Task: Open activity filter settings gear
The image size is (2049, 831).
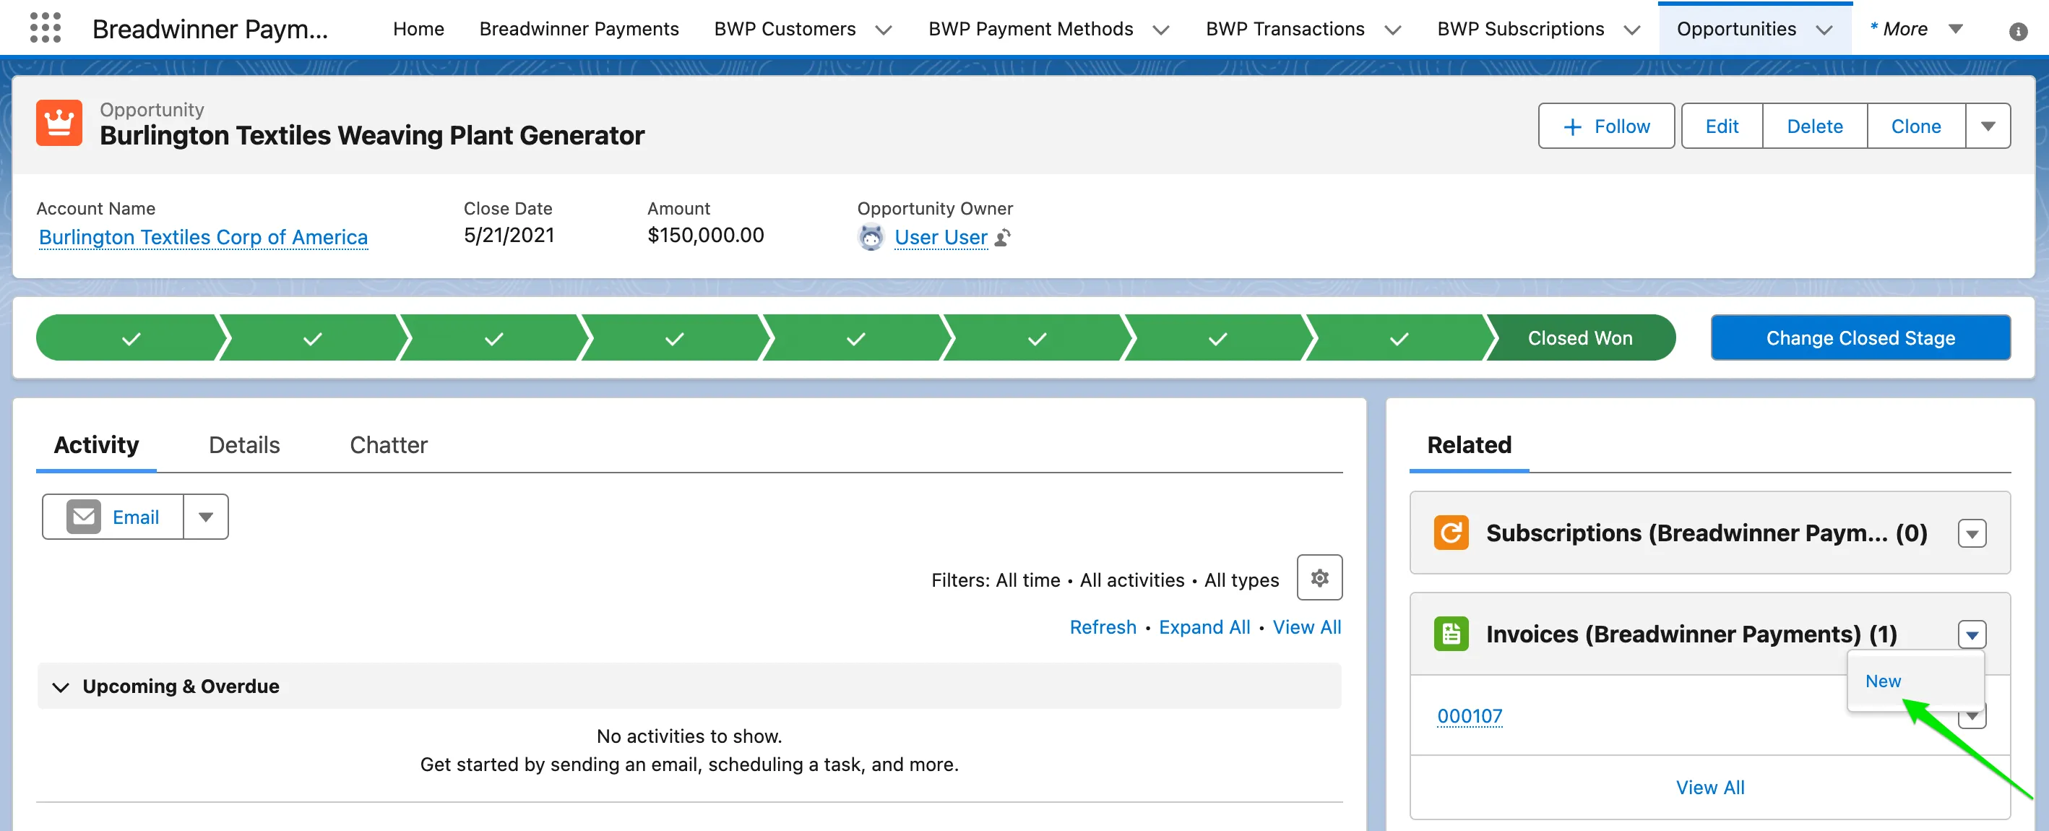Action: [1319, 578]
